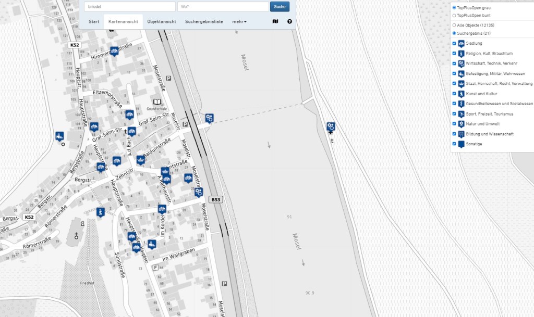Go to the Start tab
534x317 pixels.
tap(94, 22)
